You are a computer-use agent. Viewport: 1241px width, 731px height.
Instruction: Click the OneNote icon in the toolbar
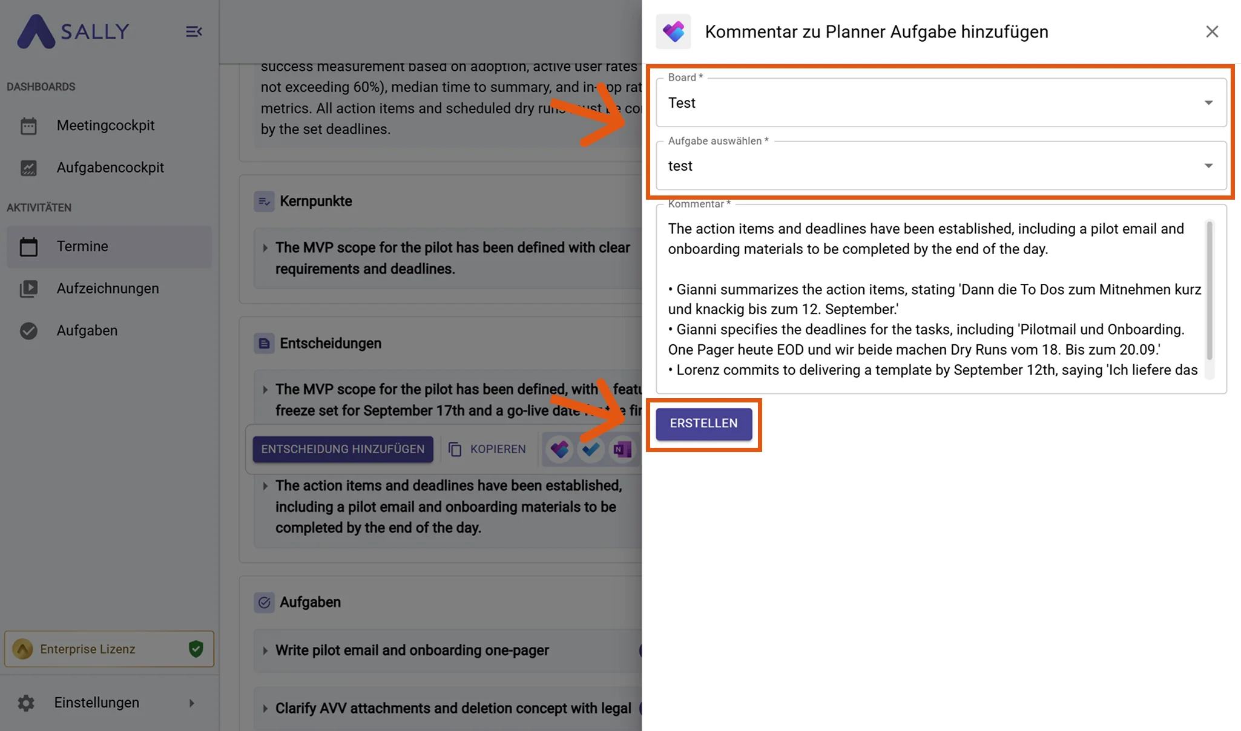click(x=622, y=449)
